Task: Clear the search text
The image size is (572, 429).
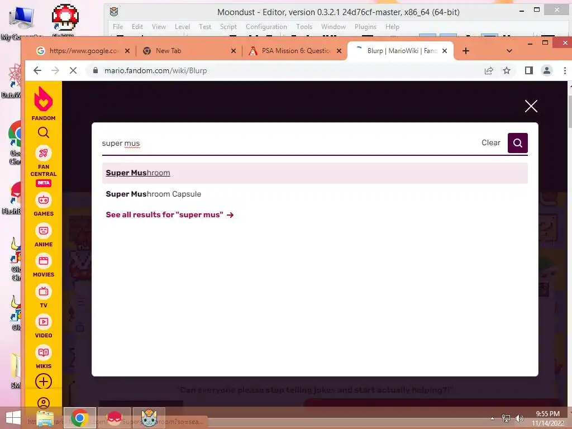Action: (490, 142)
